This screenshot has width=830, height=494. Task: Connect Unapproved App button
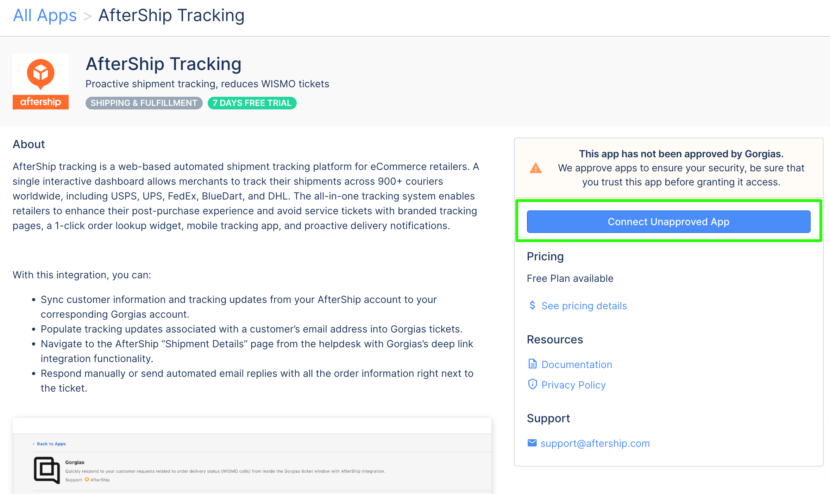tap(668, 222)
